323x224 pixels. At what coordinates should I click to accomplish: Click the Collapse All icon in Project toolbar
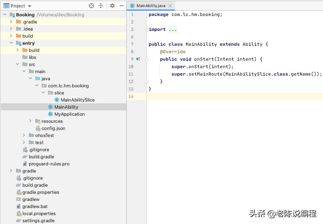[101, 6]
